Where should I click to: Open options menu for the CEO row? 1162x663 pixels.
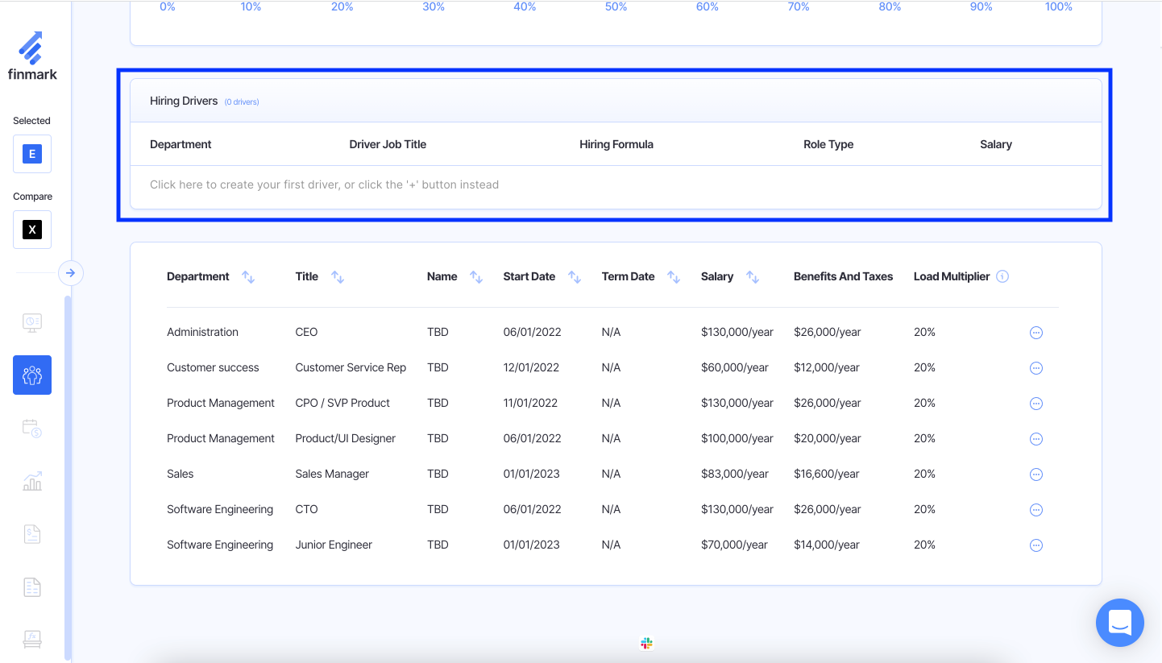(x=1036, y=333)
